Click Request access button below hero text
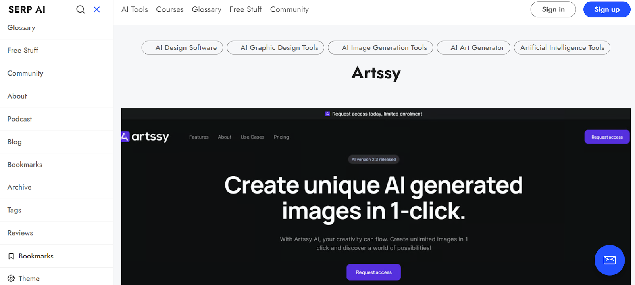635x285 pixels. (x=373, y=272)
